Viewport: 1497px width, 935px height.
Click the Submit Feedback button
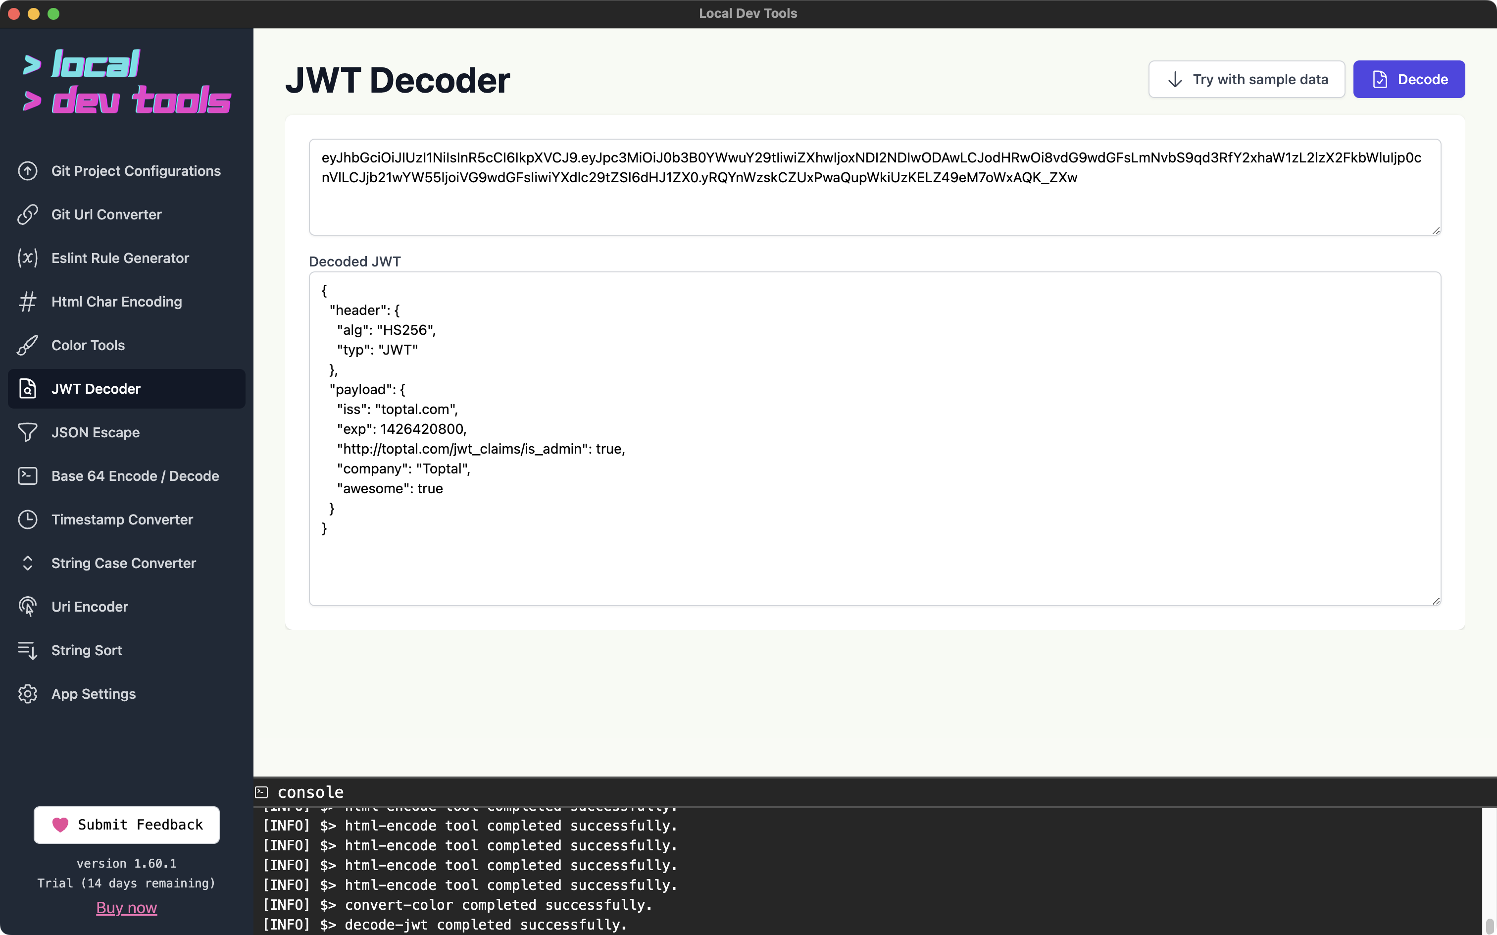(x=127, y=824)
